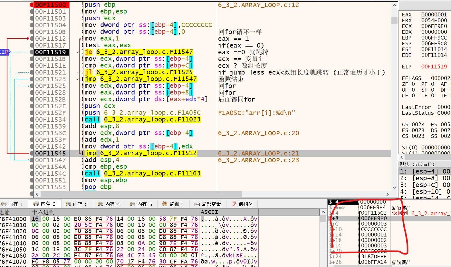
Task: Click the LastError entry in registers
Action: tap(426, 107)
